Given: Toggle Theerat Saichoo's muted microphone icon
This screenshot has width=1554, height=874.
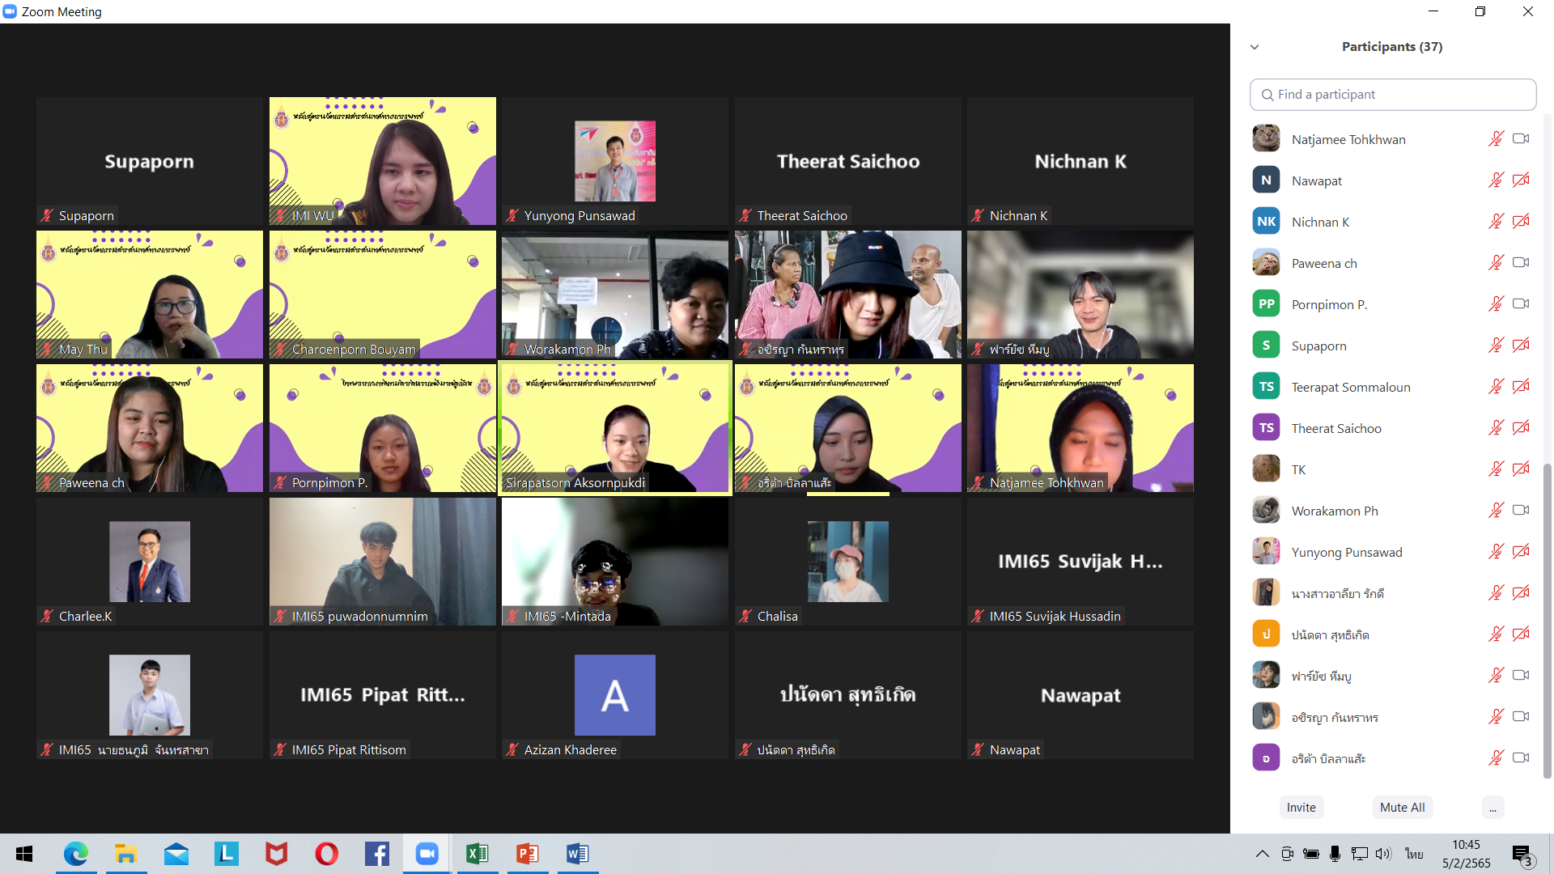Looking at the screenshot, I should (1496, 428).
